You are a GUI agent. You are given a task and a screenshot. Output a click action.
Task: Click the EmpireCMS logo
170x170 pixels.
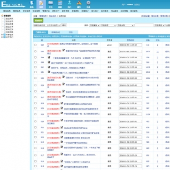(x=13, y=4)
